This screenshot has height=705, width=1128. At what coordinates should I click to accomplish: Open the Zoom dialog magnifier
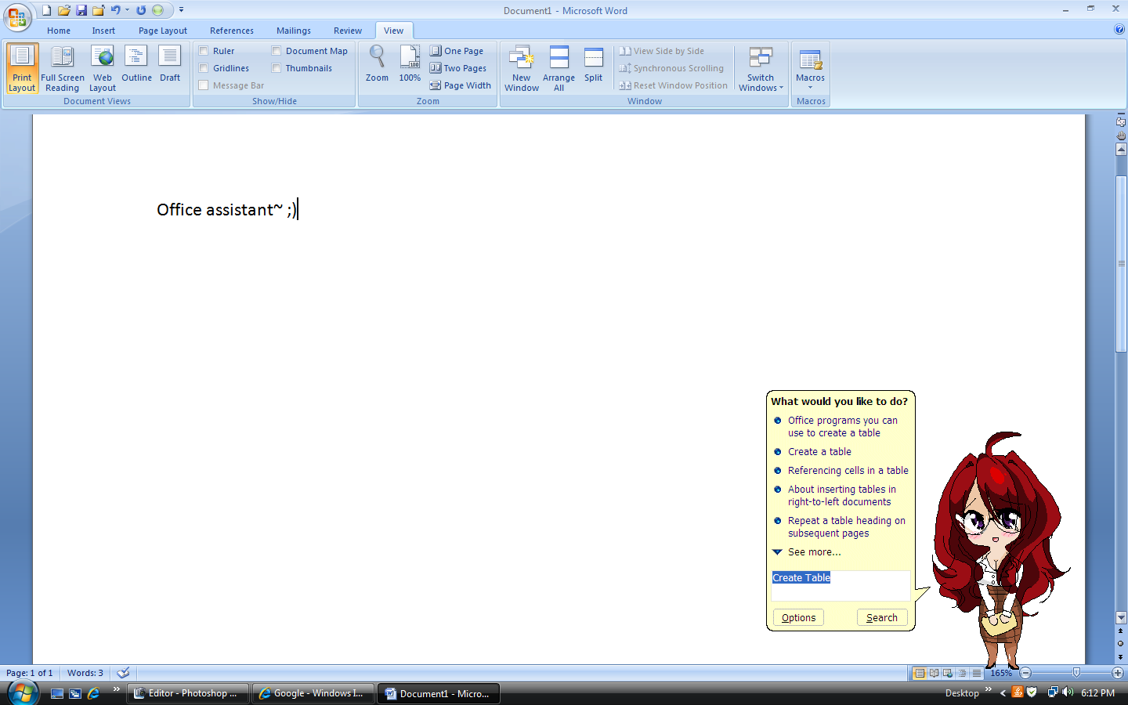pyautogui.click(x=377, y=64)
